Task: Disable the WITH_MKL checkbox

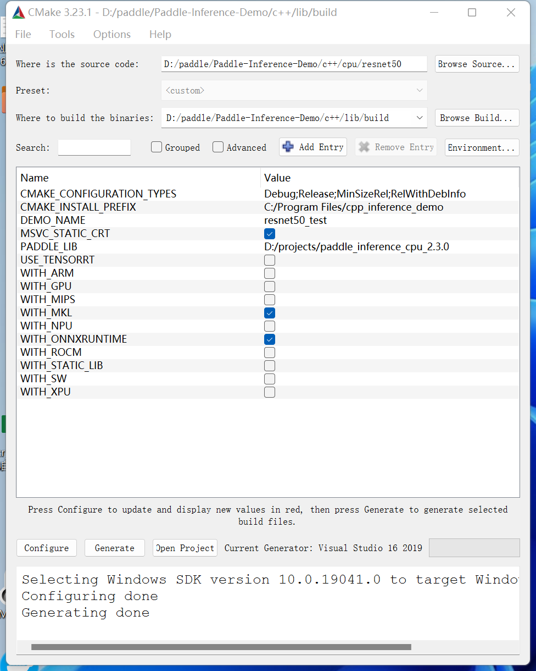Action: (269, 312)
